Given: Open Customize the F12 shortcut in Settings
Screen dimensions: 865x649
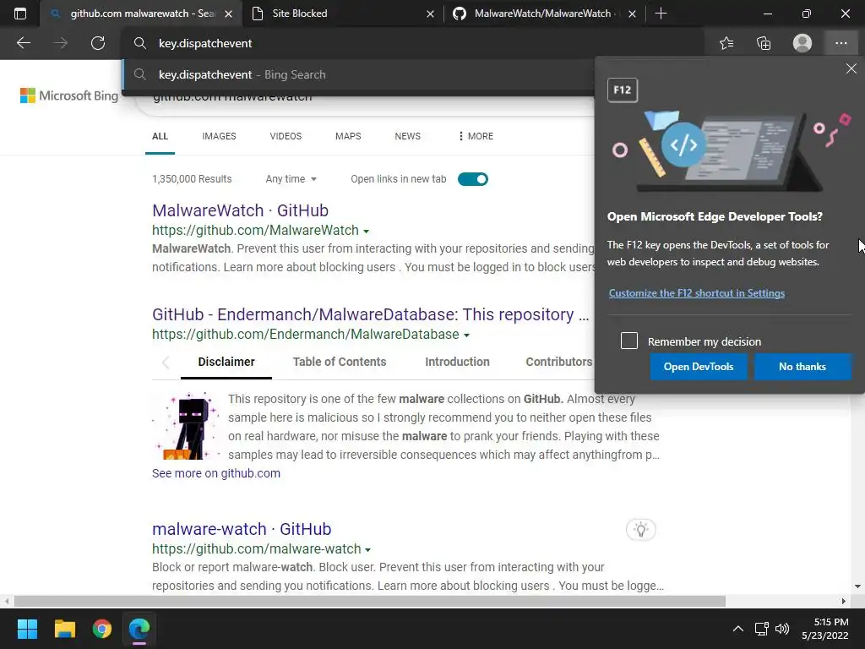Looking at the screenshot, I should click(697, 293).
